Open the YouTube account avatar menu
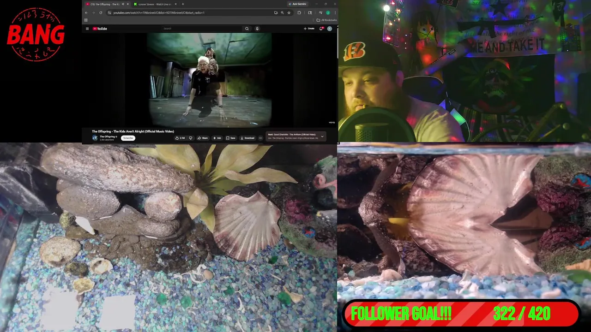 click(330, 29)
